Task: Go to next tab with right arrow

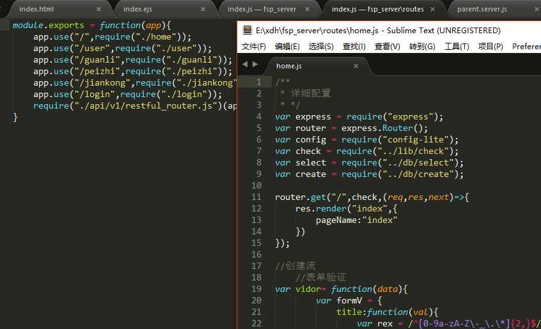Action: point(255,64)
